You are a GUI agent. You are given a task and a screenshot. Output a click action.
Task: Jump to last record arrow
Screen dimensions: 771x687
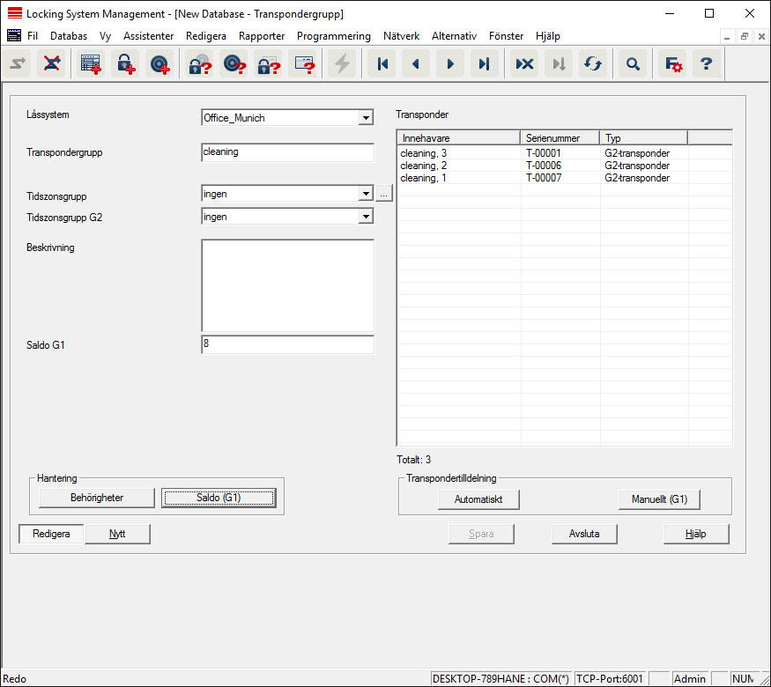coord(484,64)
